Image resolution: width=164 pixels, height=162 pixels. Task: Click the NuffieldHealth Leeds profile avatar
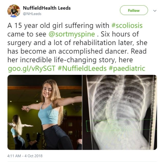14,11
